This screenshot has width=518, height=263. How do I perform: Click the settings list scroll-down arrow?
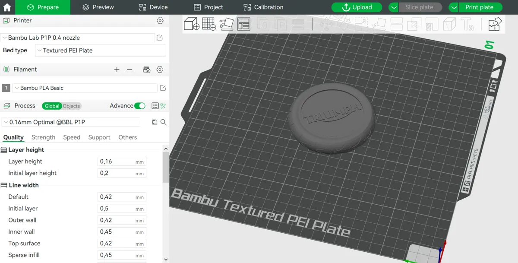[x=166, y=259]
